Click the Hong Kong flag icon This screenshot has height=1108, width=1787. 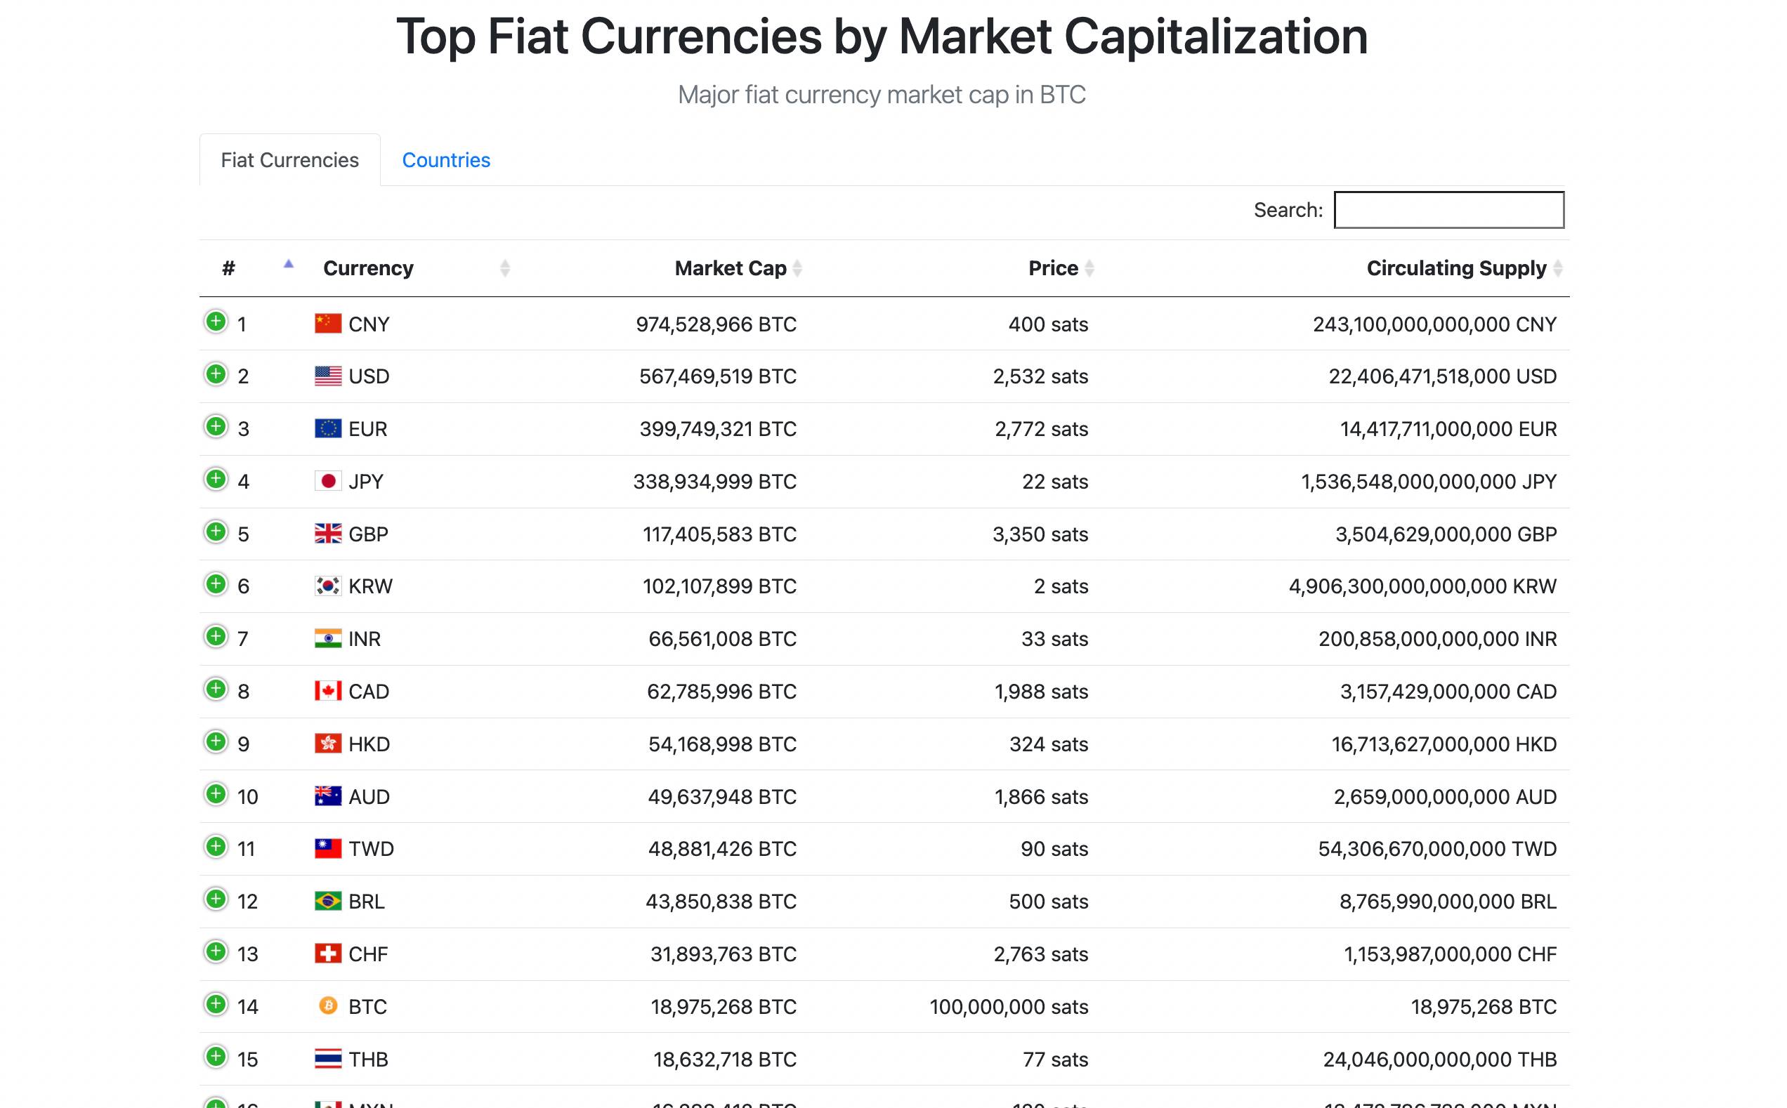click(327, 743)
